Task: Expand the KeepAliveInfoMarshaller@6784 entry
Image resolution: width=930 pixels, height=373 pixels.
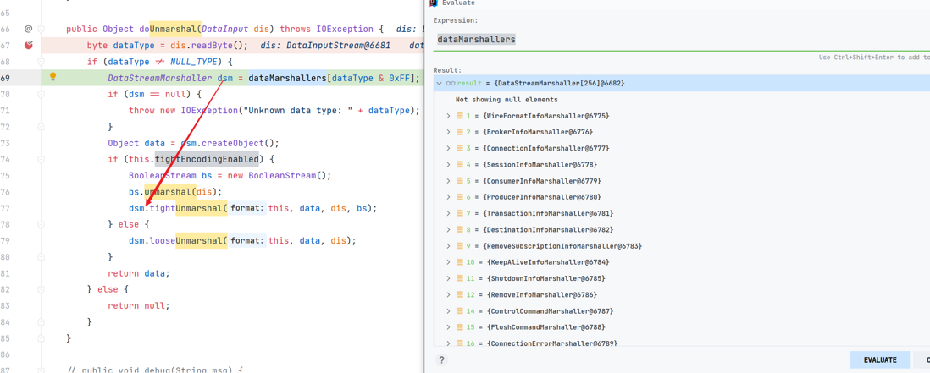Action: [449, 261]
